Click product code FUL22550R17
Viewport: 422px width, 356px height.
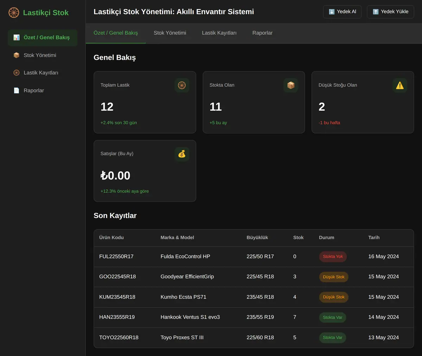point(116,257)
